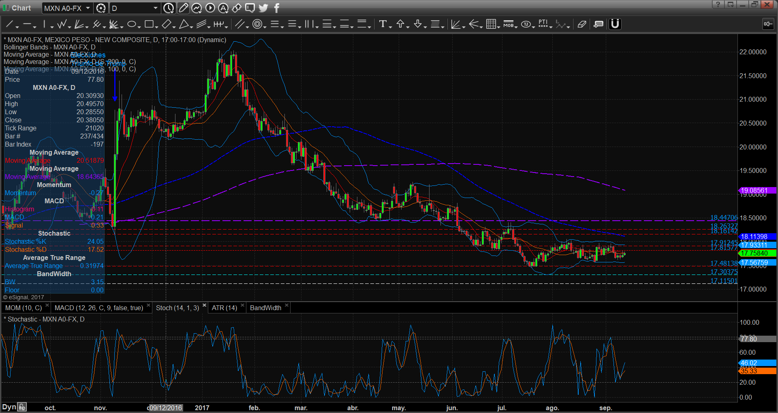Open the grid box tool dropdown

tap(499, 26)
